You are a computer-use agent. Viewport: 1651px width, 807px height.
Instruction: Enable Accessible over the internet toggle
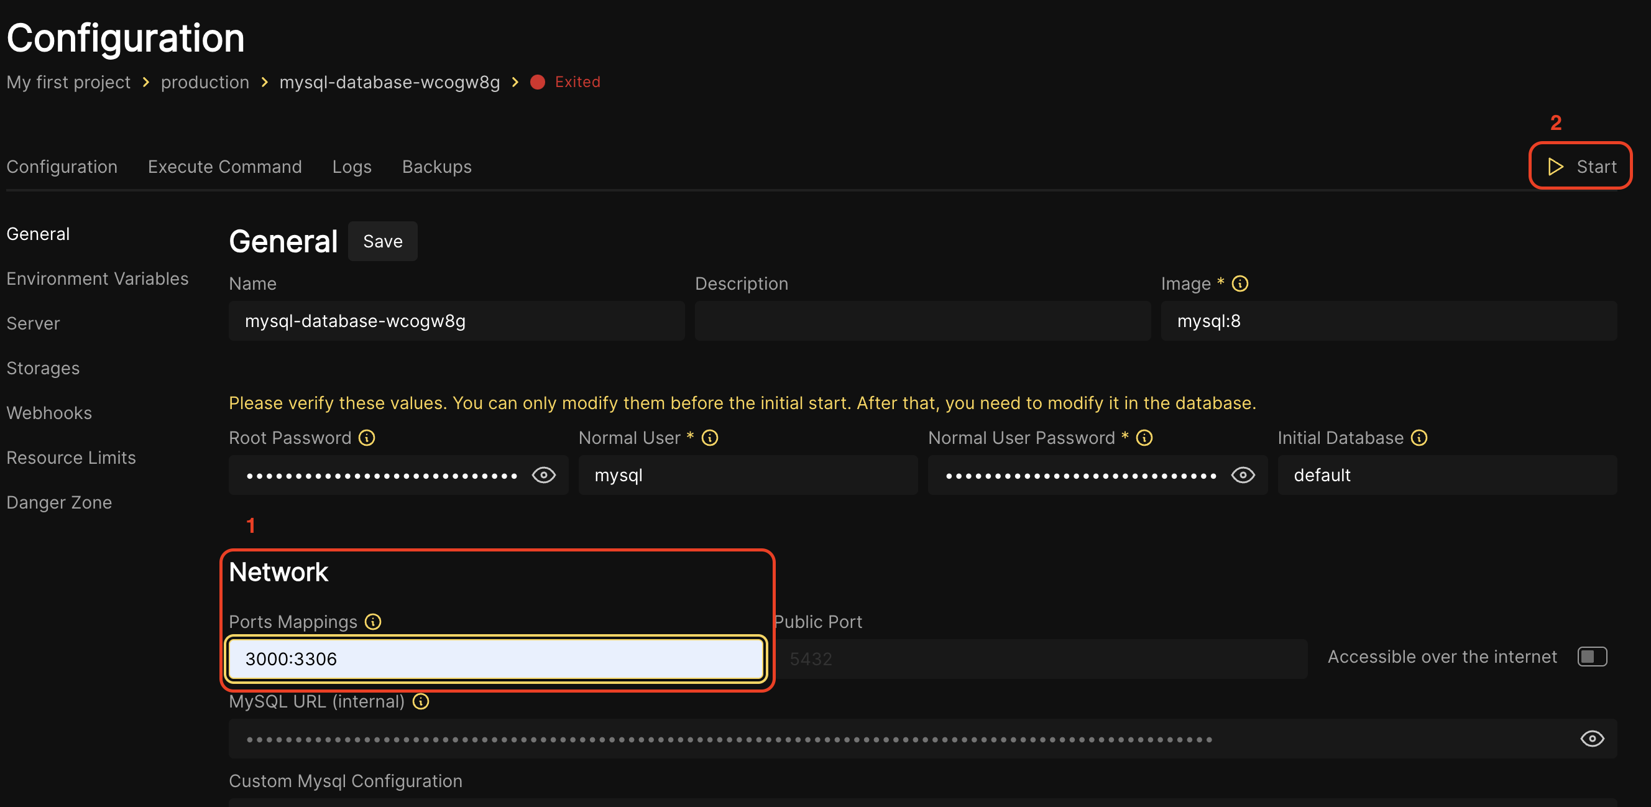[1592, 657]
